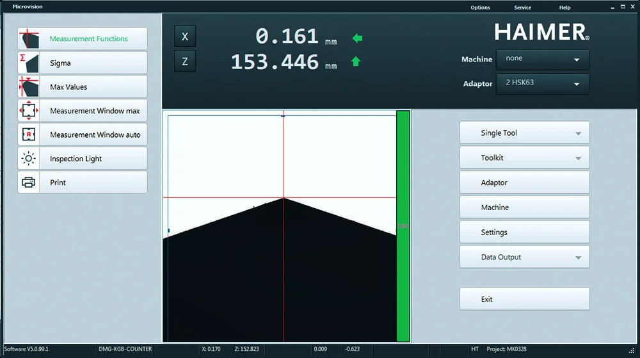This screenshot has height=358, width=640.
Task: Click the Microvision window title
Action: point(28,6)
